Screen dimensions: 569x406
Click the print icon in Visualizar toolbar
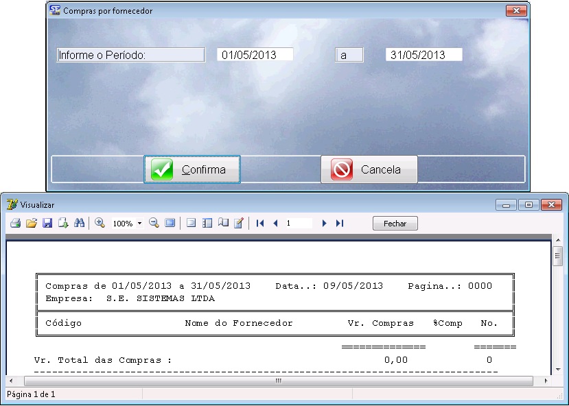15,224
